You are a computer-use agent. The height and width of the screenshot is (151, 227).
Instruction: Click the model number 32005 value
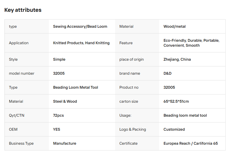click(59, 73)
